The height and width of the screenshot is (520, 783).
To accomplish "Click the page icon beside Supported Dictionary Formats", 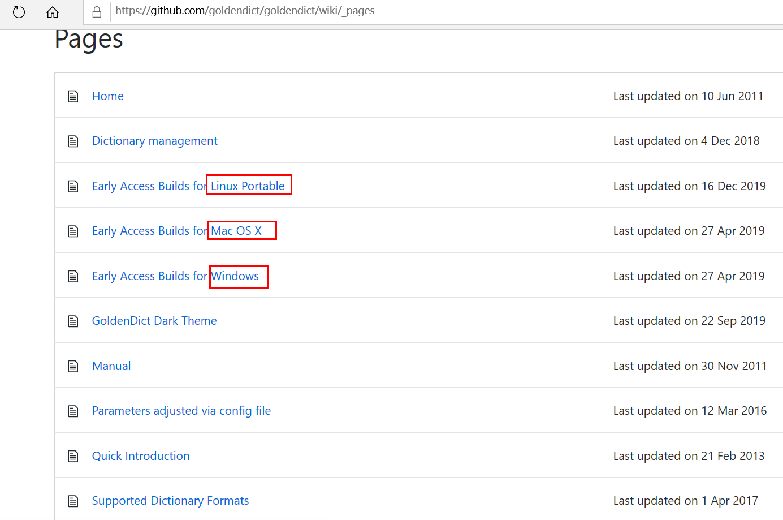I will [73, 501].
